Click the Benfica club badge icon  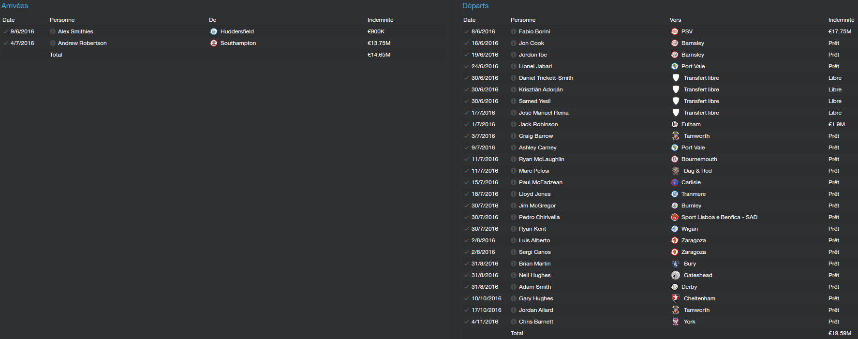coord(675,217)
